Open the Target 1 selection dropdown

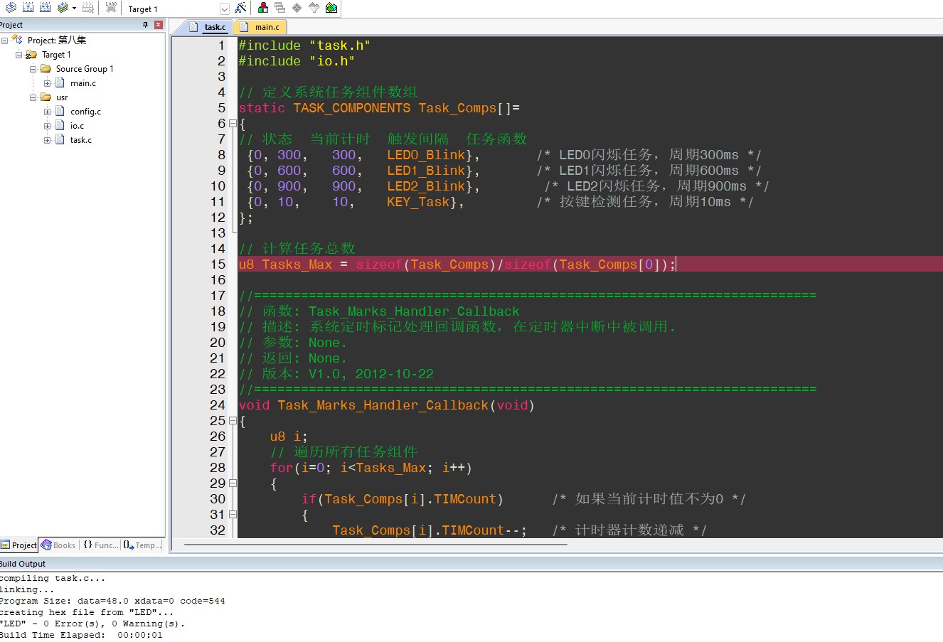point(224,9)
